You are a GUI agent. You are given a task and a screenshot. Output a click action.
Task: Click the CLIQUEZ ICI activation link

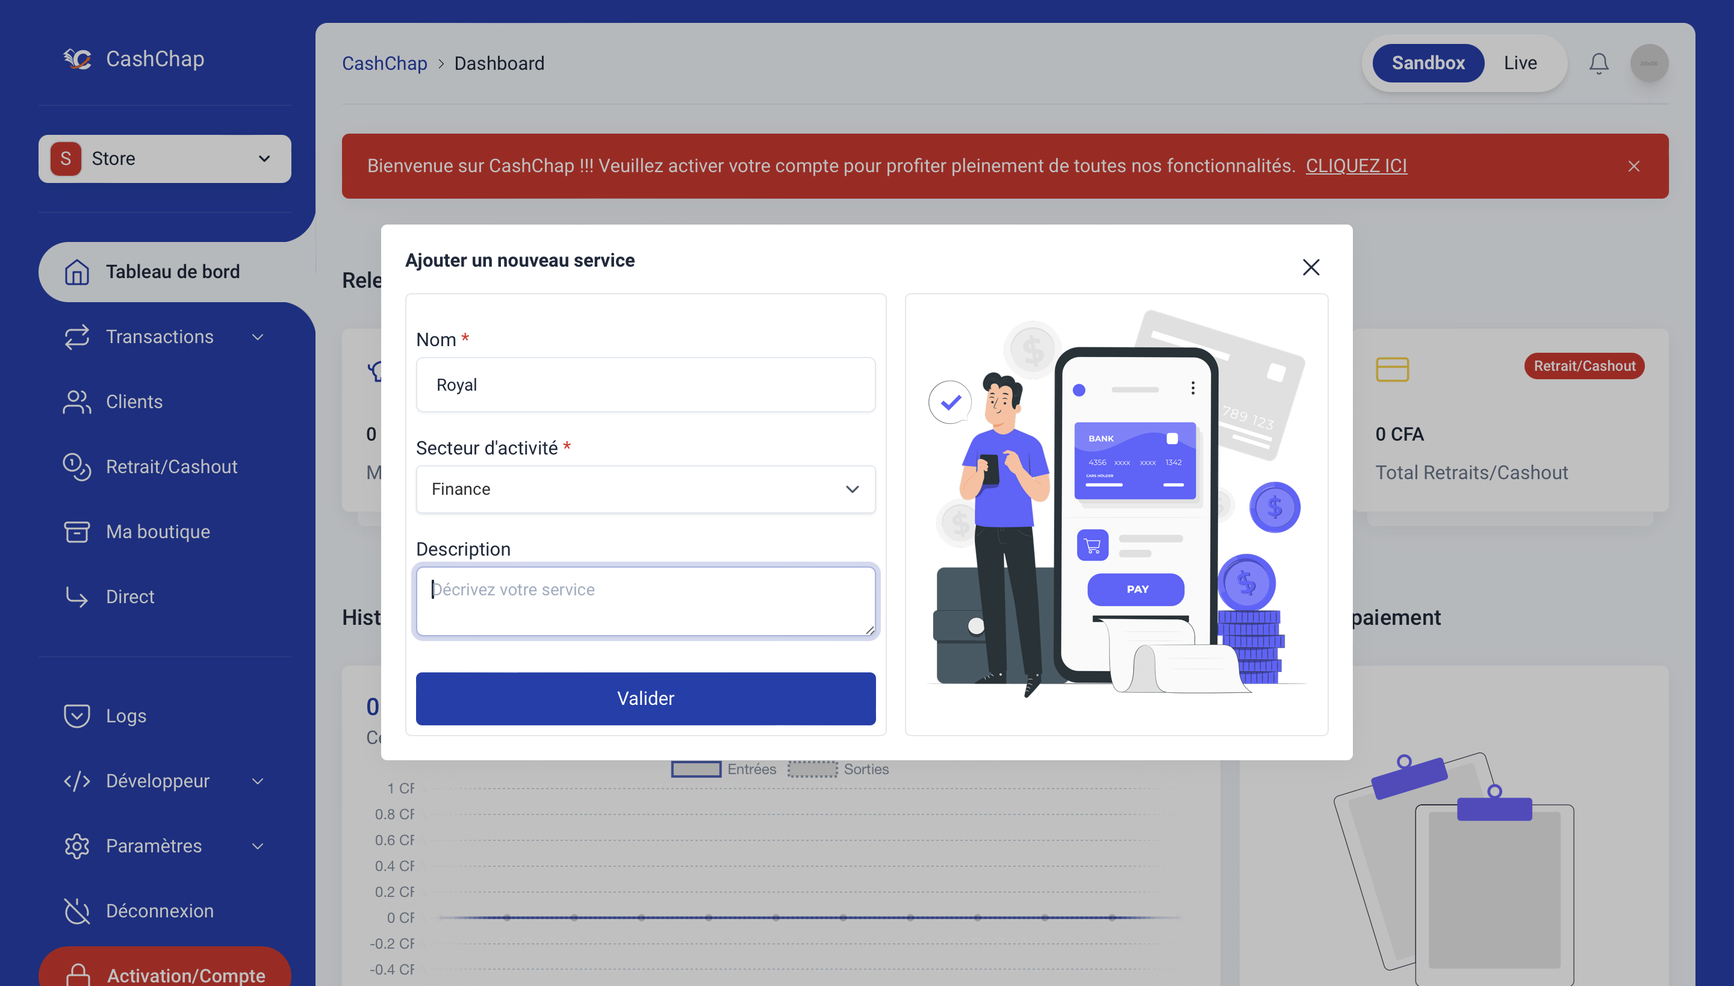(x=1355, y=166)
